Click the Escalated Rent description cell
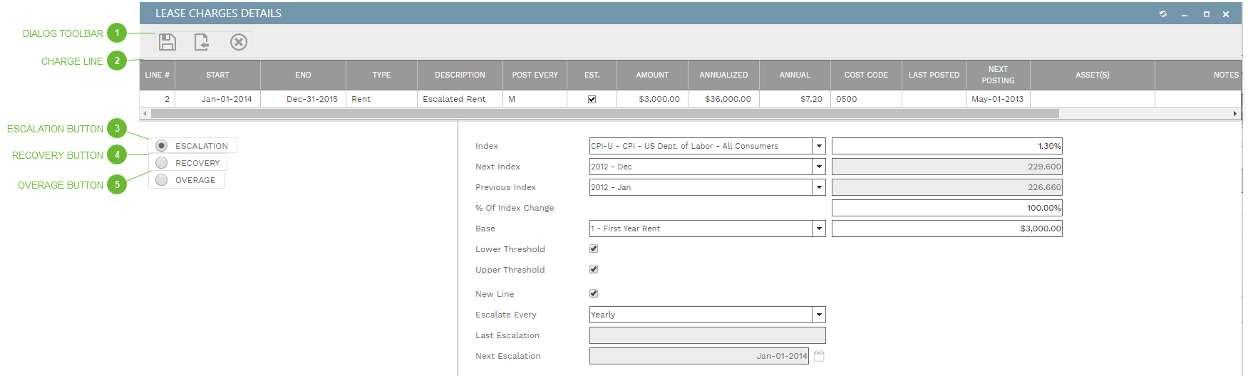 460,99
